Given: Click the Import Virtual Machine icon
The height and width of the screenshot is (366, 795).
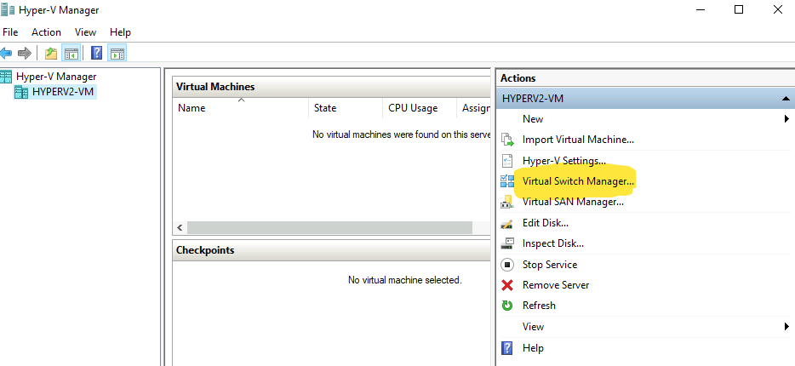Looking at the screenshot, I should point(507,140).
